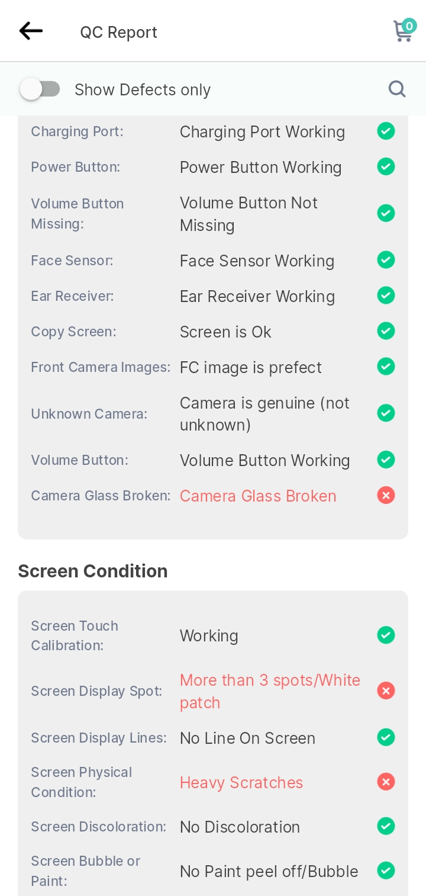The height and width of the screenshot is (896, 426).
Task: Open the shopping cart
Action: (405, 30)
